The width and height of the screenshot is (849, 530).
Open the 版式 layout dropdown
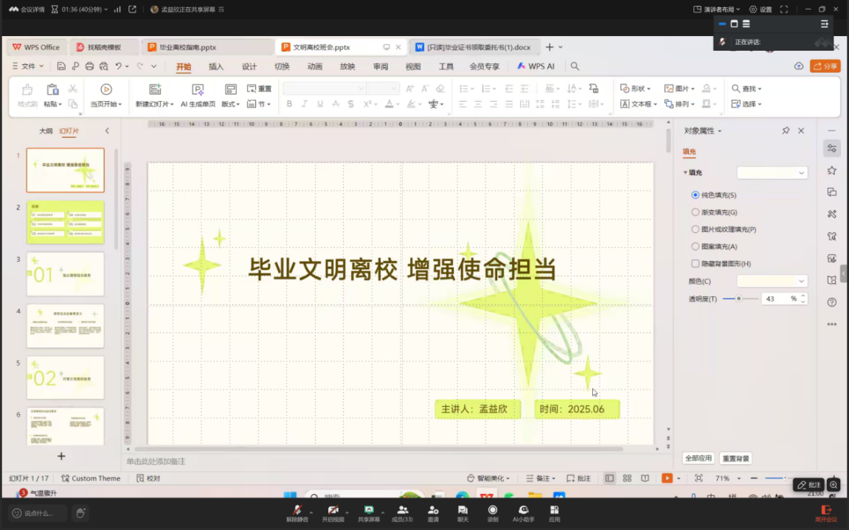pos(231,104)
